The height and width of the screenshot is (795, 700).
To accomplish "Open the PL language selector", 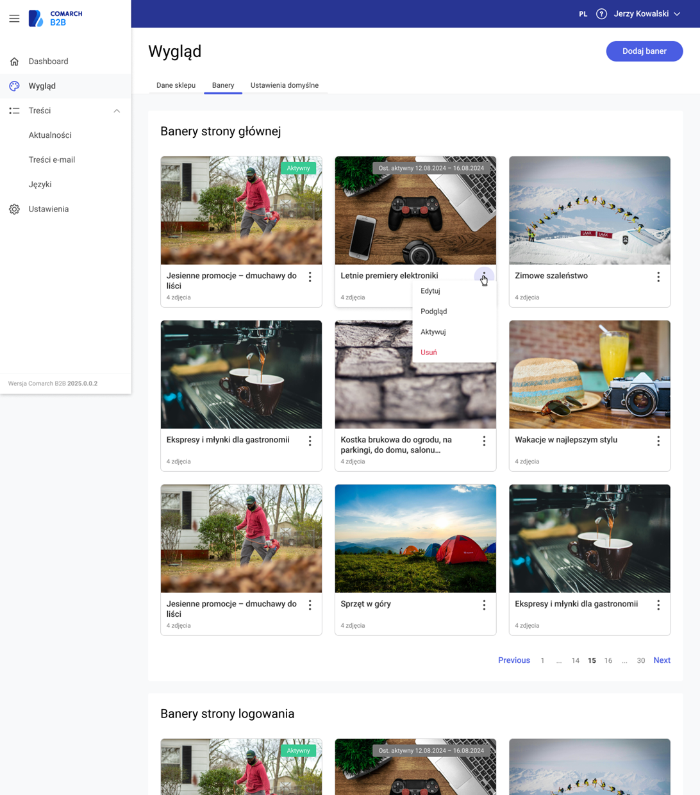I will pyautogui.click(x=583, y=13).
